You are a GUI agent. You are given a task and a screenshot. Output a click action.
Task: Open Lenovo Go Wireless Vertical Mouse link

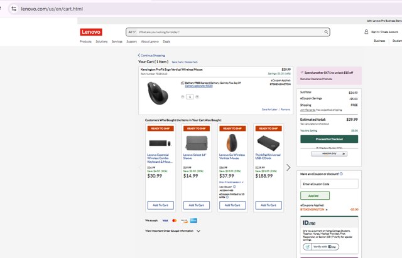click(x=232, y=157)
